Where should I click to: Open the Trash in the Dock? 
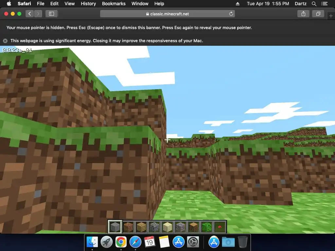243,242
